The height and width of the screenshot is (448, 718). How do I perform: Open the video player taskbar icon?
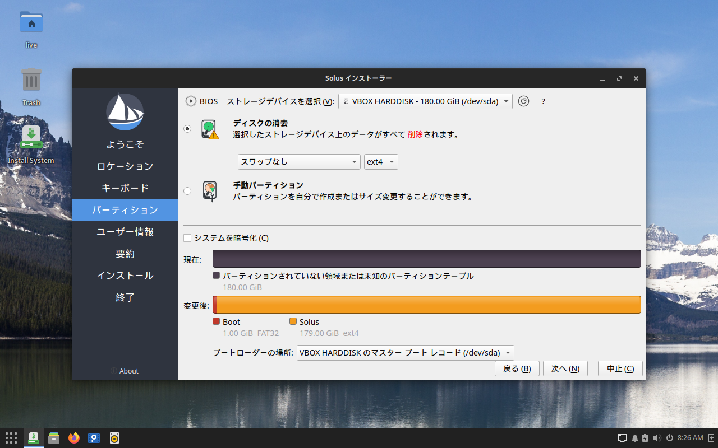94,438
